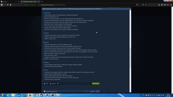
Task: Open the red record button app in taskbar
Action: [x=53, y=95]
